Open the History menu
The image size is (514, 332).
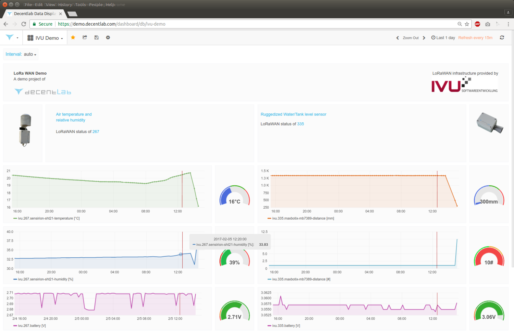[x=65, y=4]
